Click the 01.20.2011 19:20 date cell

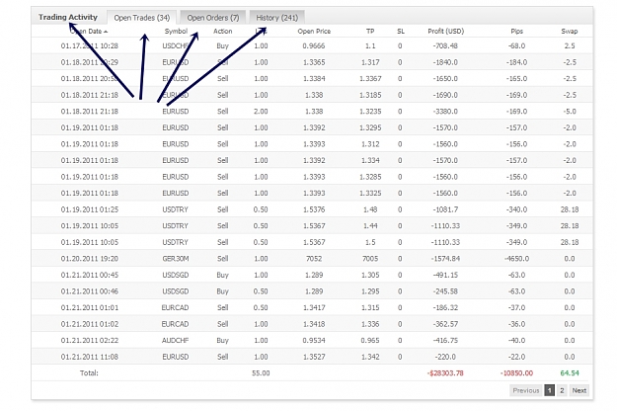click(x=89, y=259)
